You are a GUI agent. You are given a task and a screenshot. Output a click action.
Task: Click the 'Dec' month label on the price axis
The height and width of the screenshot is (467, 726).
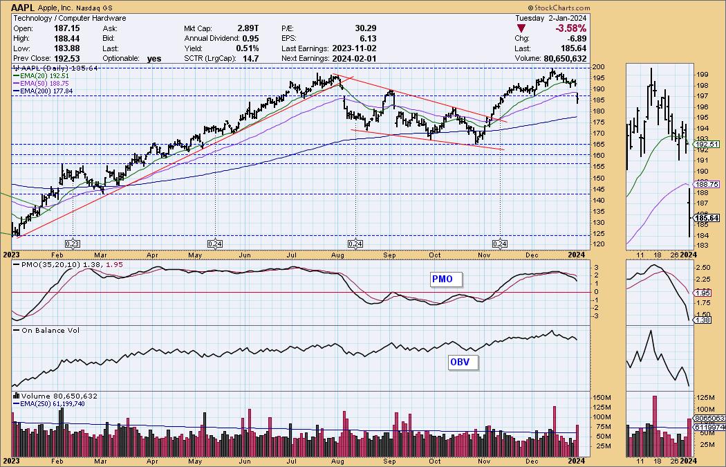click(532, 255)
